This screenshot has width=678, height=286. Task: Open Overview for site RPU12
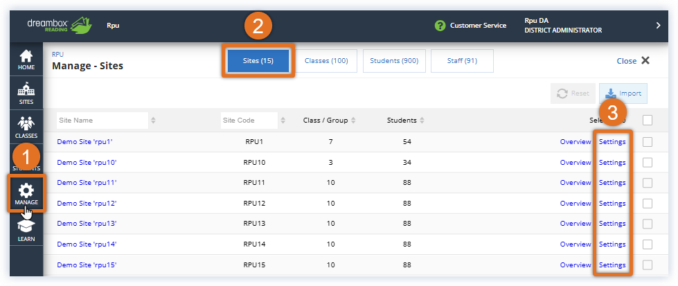[576, 203]
